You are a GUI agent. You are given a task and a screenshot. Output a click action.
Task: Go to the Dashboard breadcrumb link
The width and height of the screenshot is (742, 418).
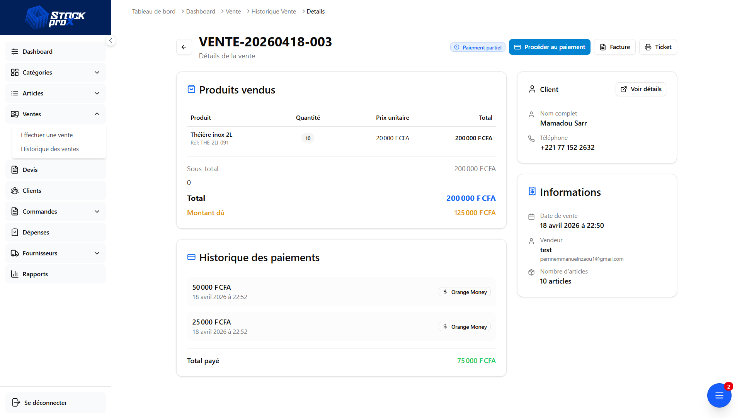201,11
